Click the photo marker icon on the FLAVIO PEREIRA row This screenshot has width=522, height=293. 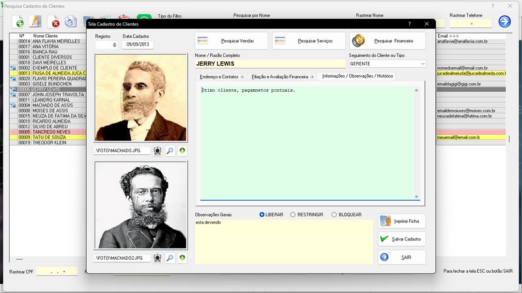(x=13, y=79)
